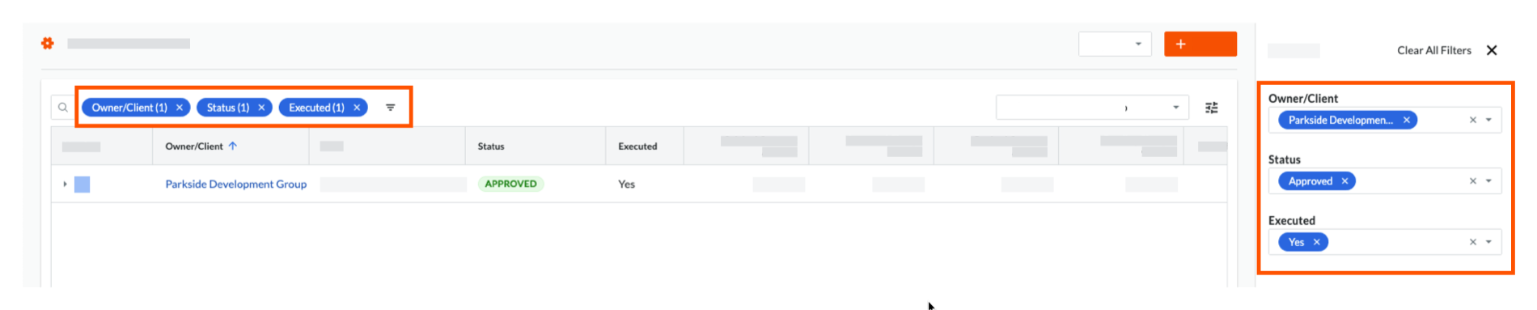Viewport: 1537px width, 310px height.
Task: Open the Status filter dropdown arrow
Action: tap(1488, 181)
